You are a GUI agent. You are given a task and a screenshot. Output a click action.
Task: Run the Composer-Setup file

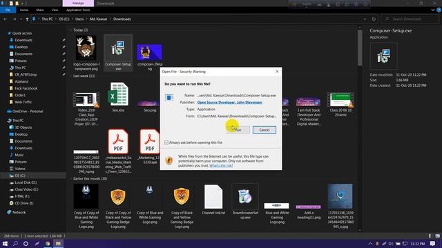[x=238, y=130]
